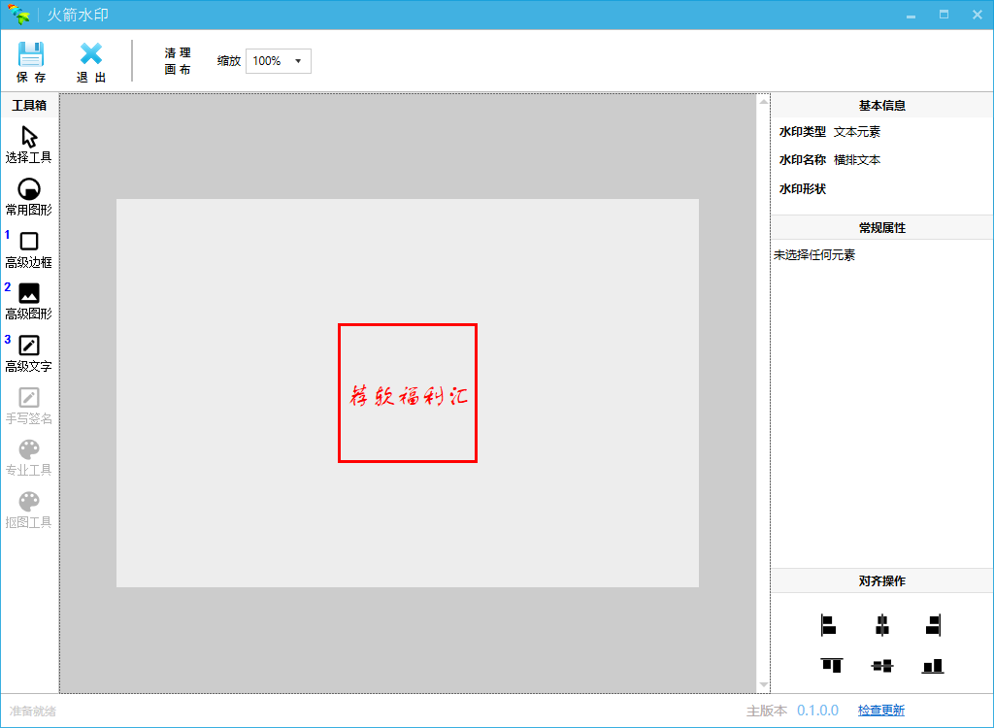Click the 文本元素 watermark type value
Viewport: 994px width, 728px height.
(857, 132)
